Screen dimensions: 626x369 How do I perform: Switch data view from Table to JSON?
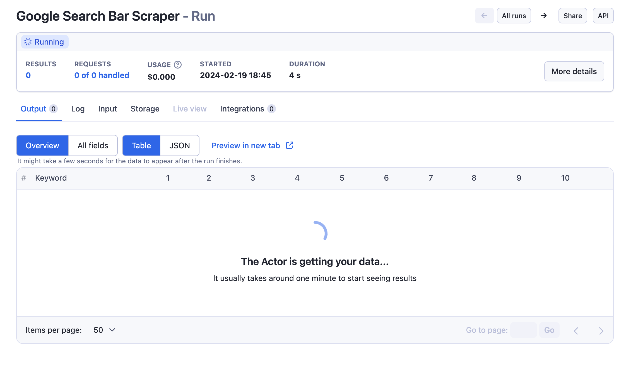click(x=179, y=145)
